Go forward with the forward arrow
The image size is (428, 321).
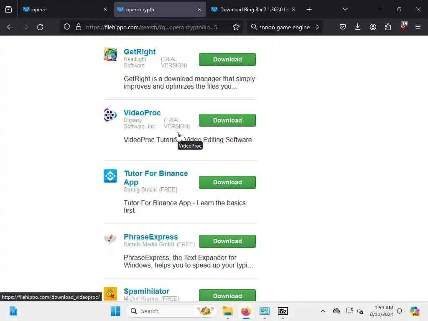point(25,27)
